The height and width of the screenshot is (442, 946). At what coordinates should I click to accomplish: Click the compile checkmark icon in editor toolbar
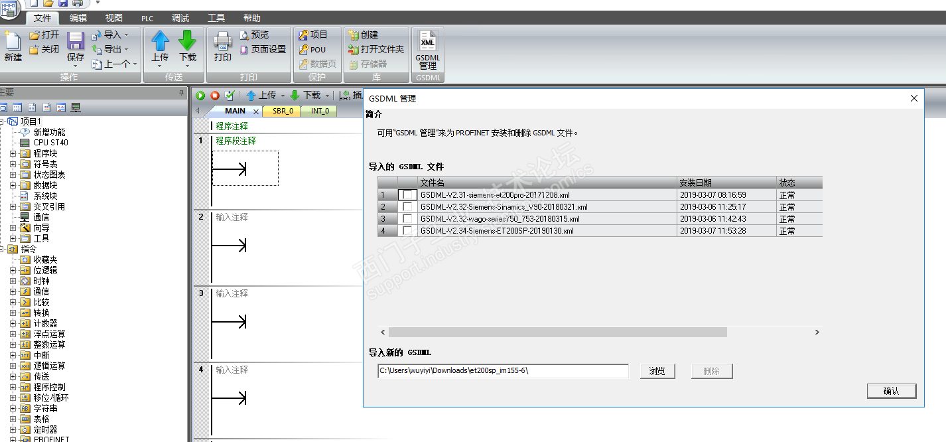pyautogui.click(x=230, y=96)
